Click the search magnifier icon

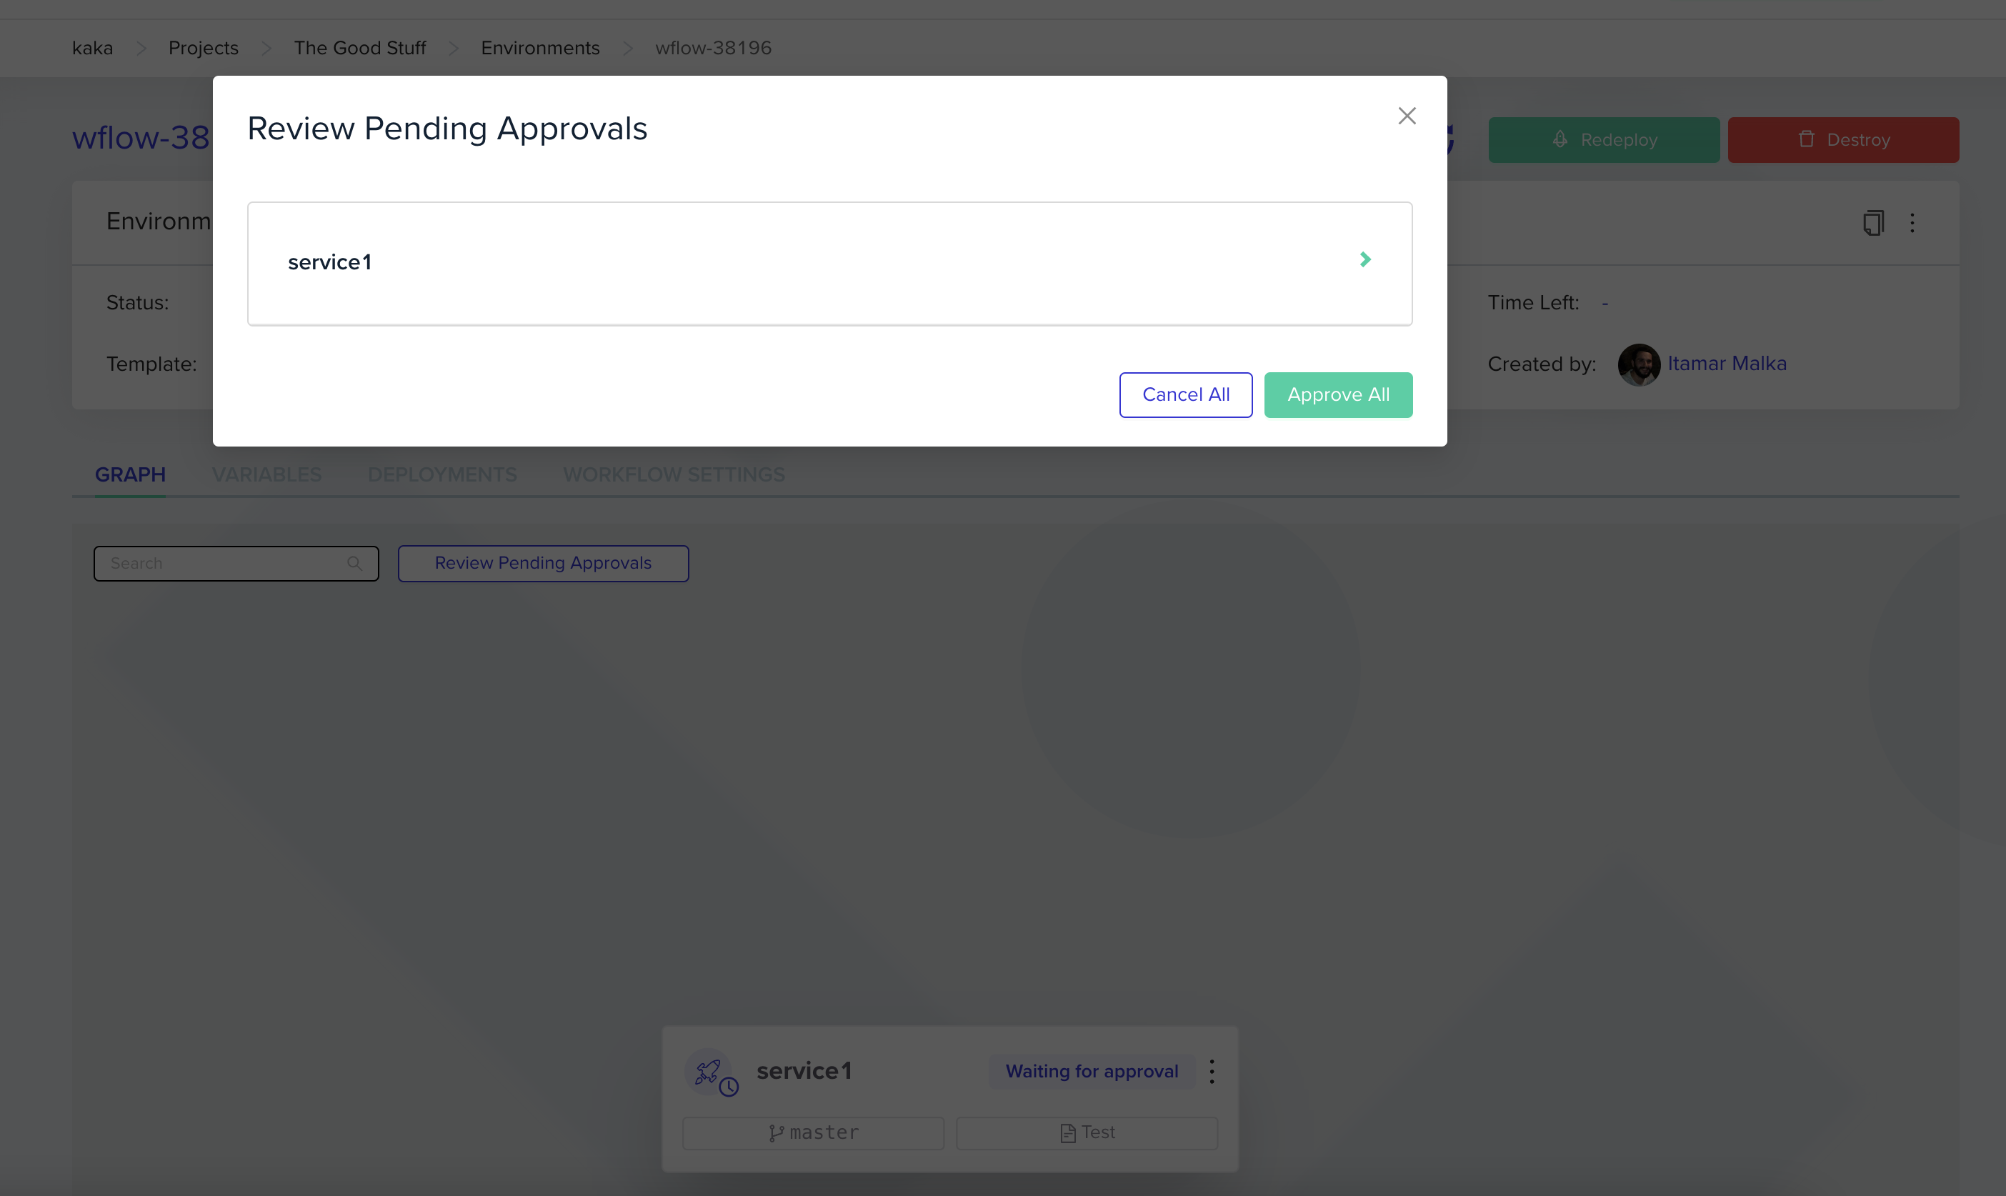[354, 563]
